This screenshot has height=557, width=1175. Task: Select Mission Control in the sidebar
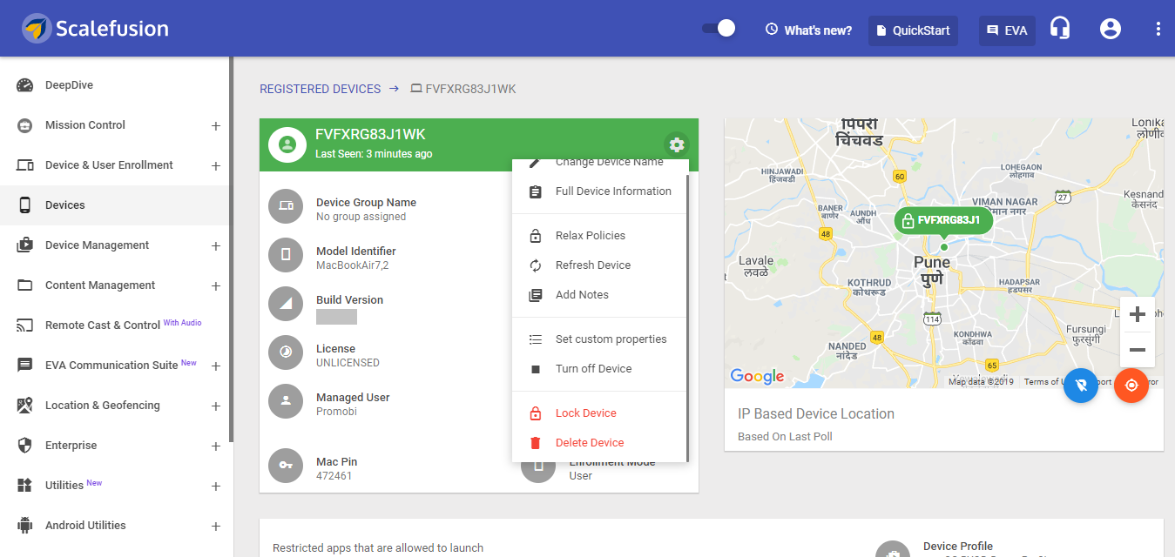click(85, 125)
